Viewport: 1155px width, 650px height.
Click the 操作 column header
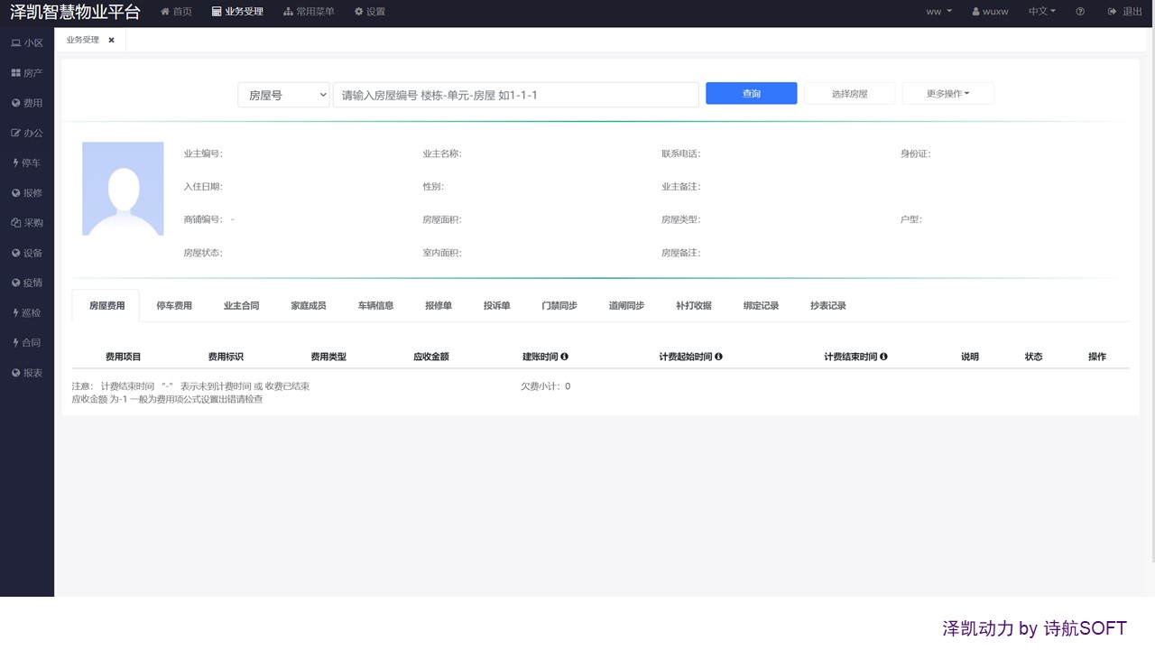tap(1097, 357)
